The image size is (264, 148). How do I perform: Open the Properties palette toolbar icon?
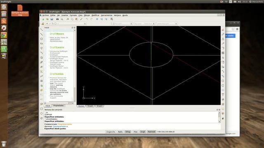[x=112, y=19]
